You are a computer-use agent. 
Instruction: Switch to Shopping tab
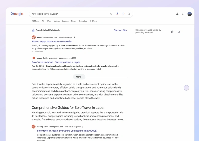pos(83,21)
